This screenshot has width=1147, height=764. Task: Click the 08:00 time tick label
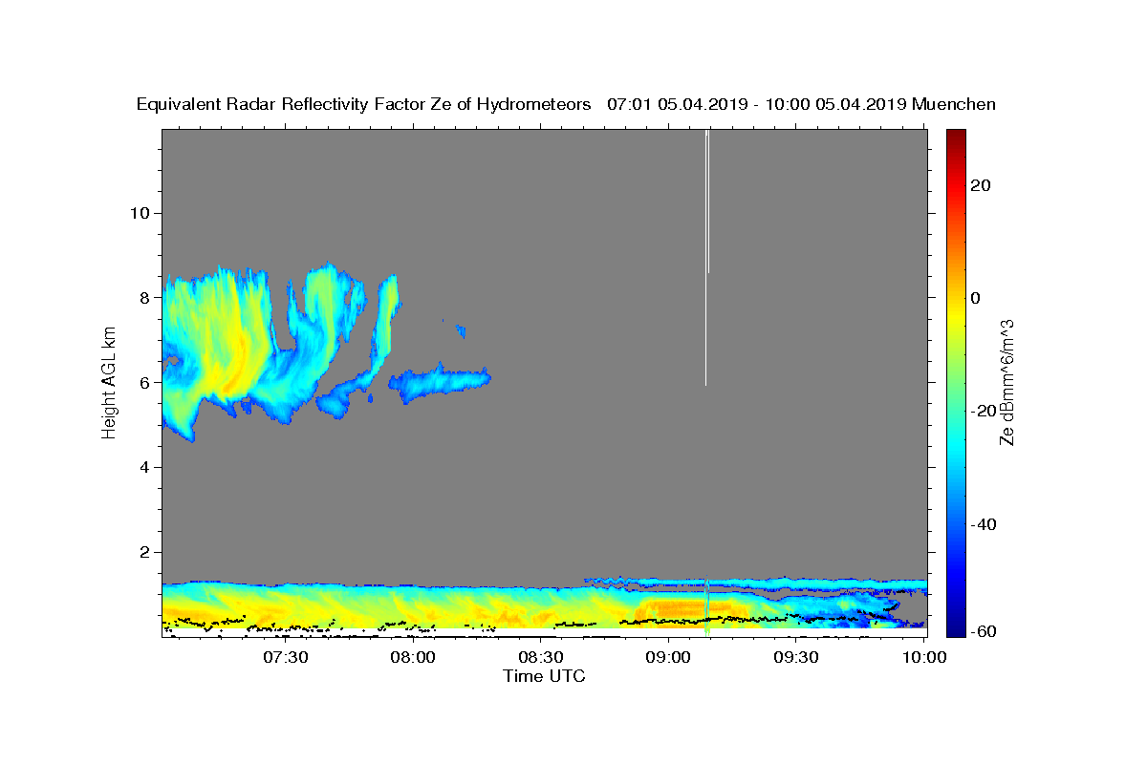[x=414, y=657]
